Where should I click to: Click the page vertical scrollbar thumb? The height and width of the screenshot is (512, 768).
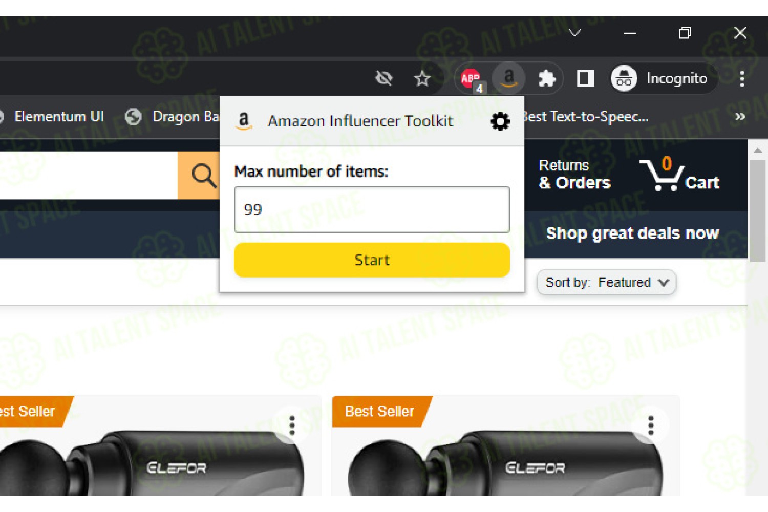pos(758,210)
